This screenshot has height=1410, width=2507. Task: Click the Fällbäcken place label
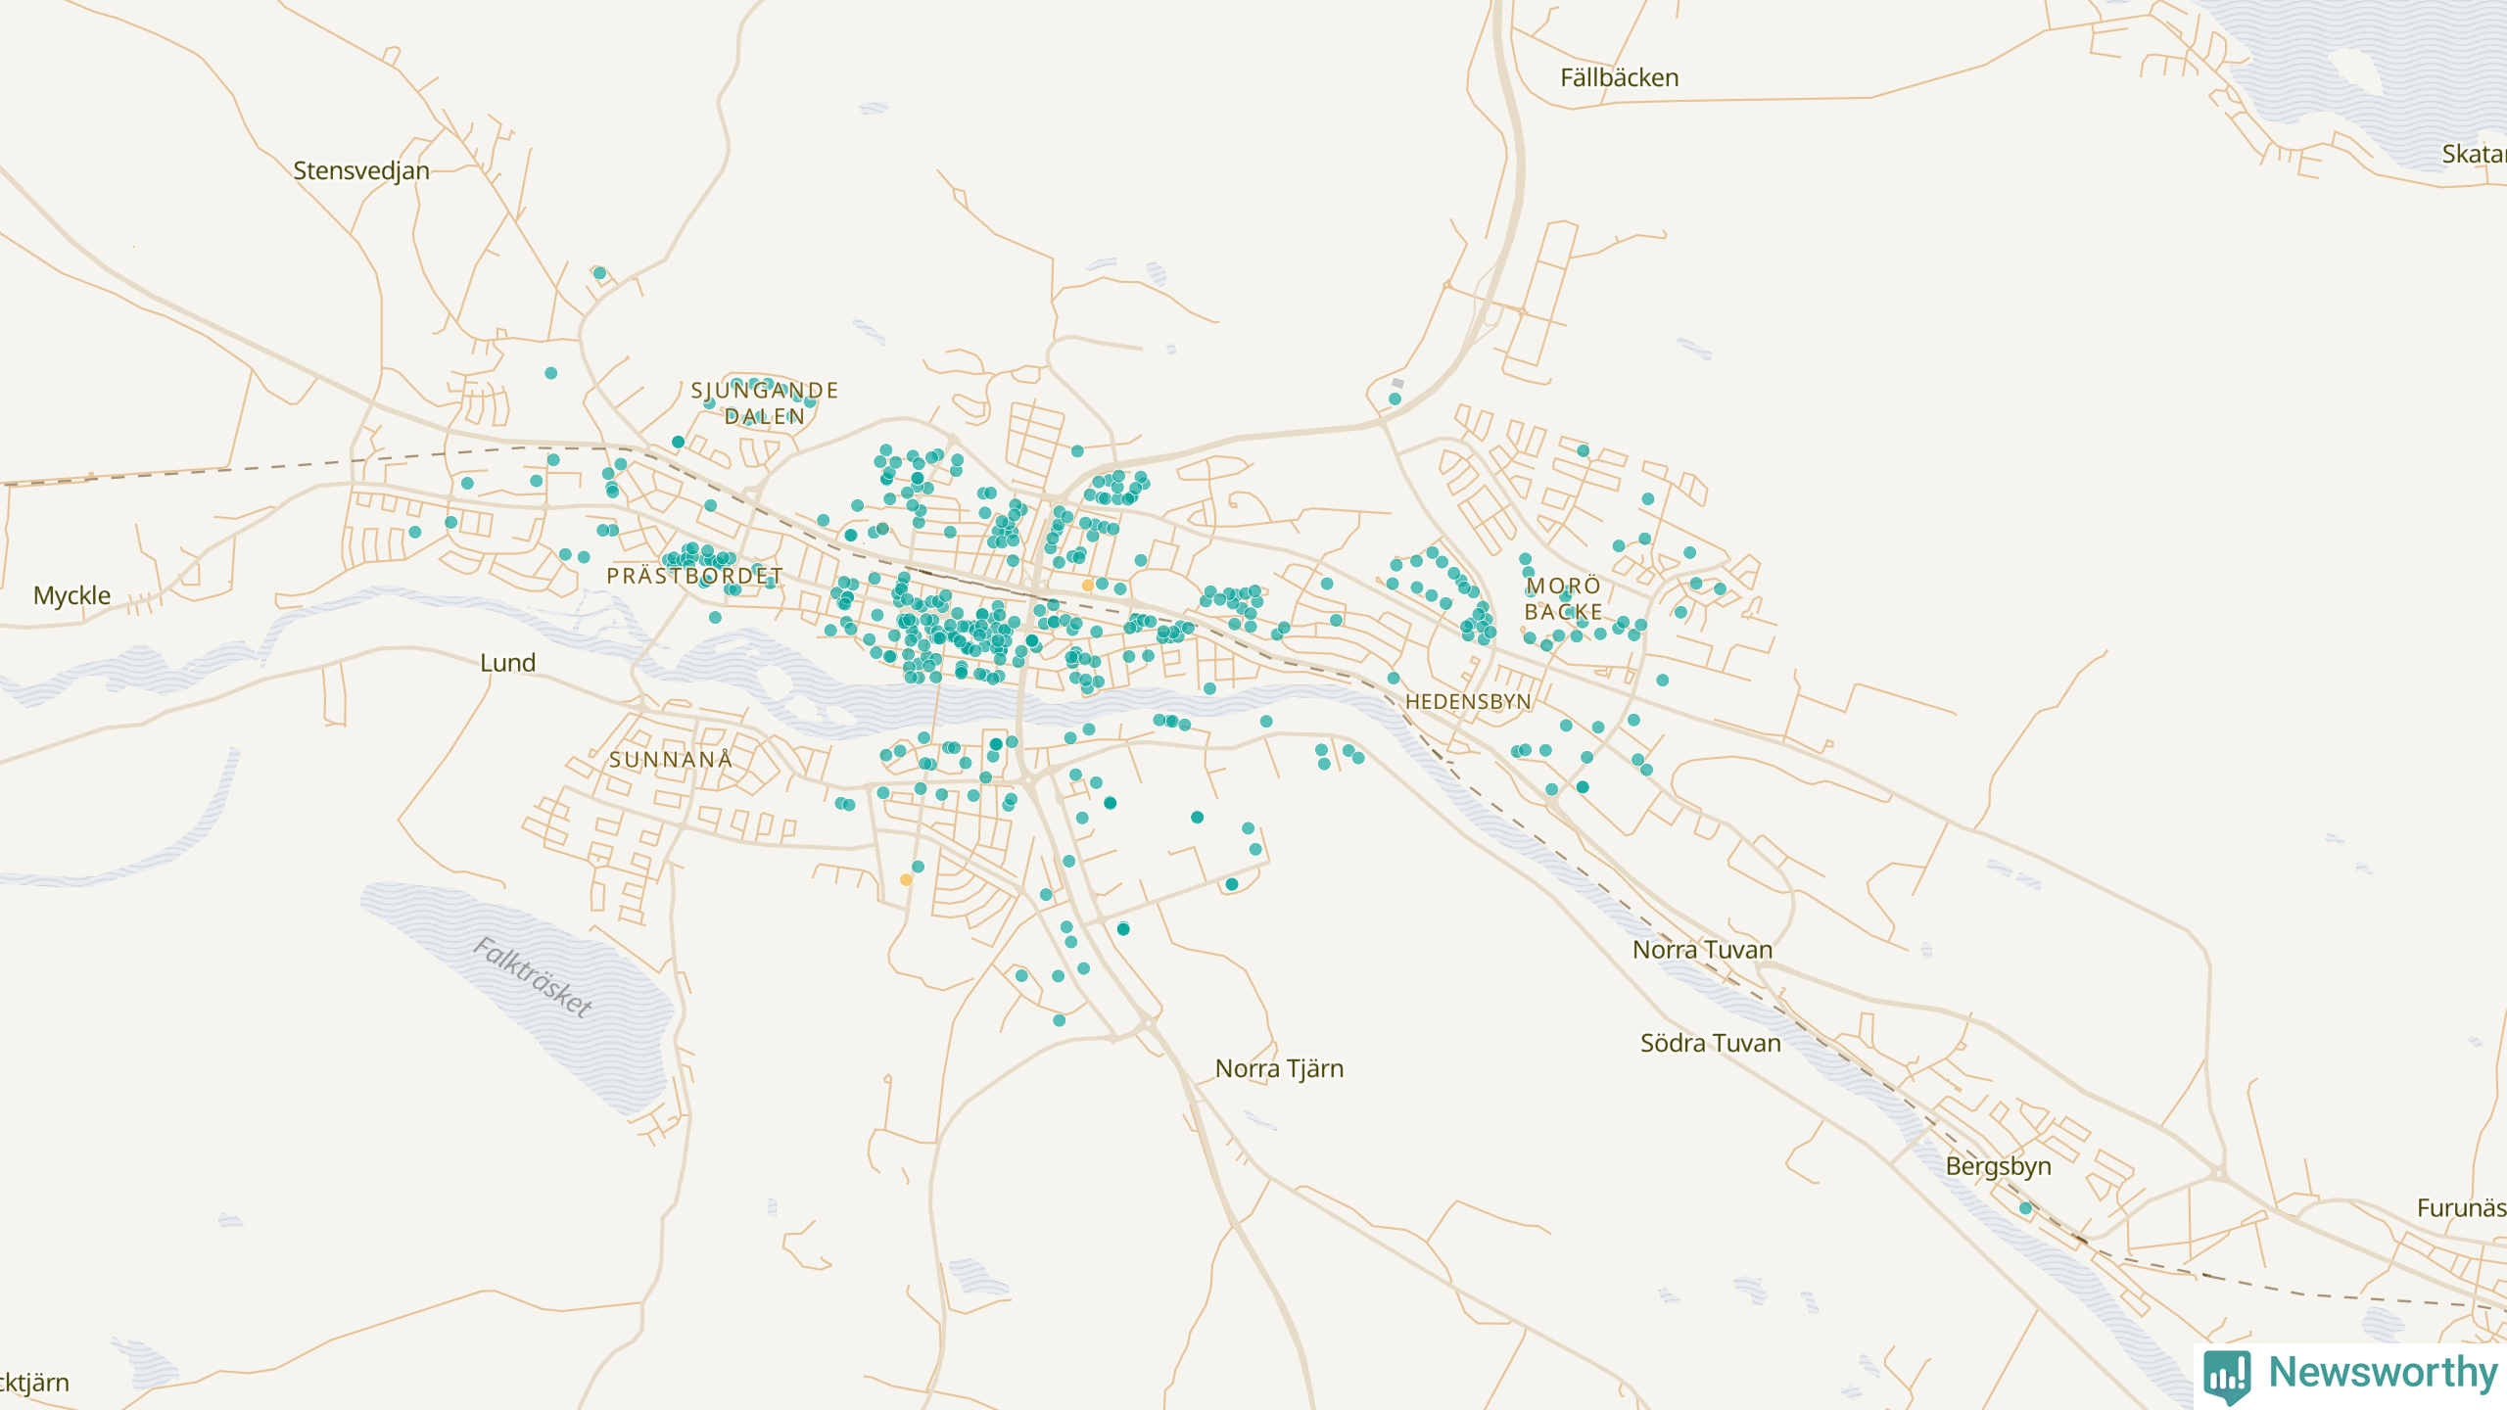coord(1619,77)
